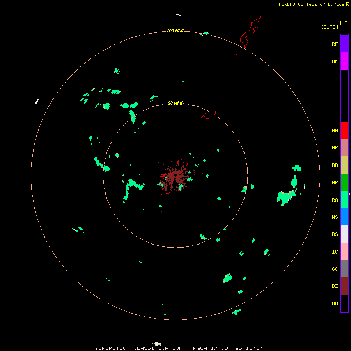Click the RF purple legend swatch

tap(344, 43)
